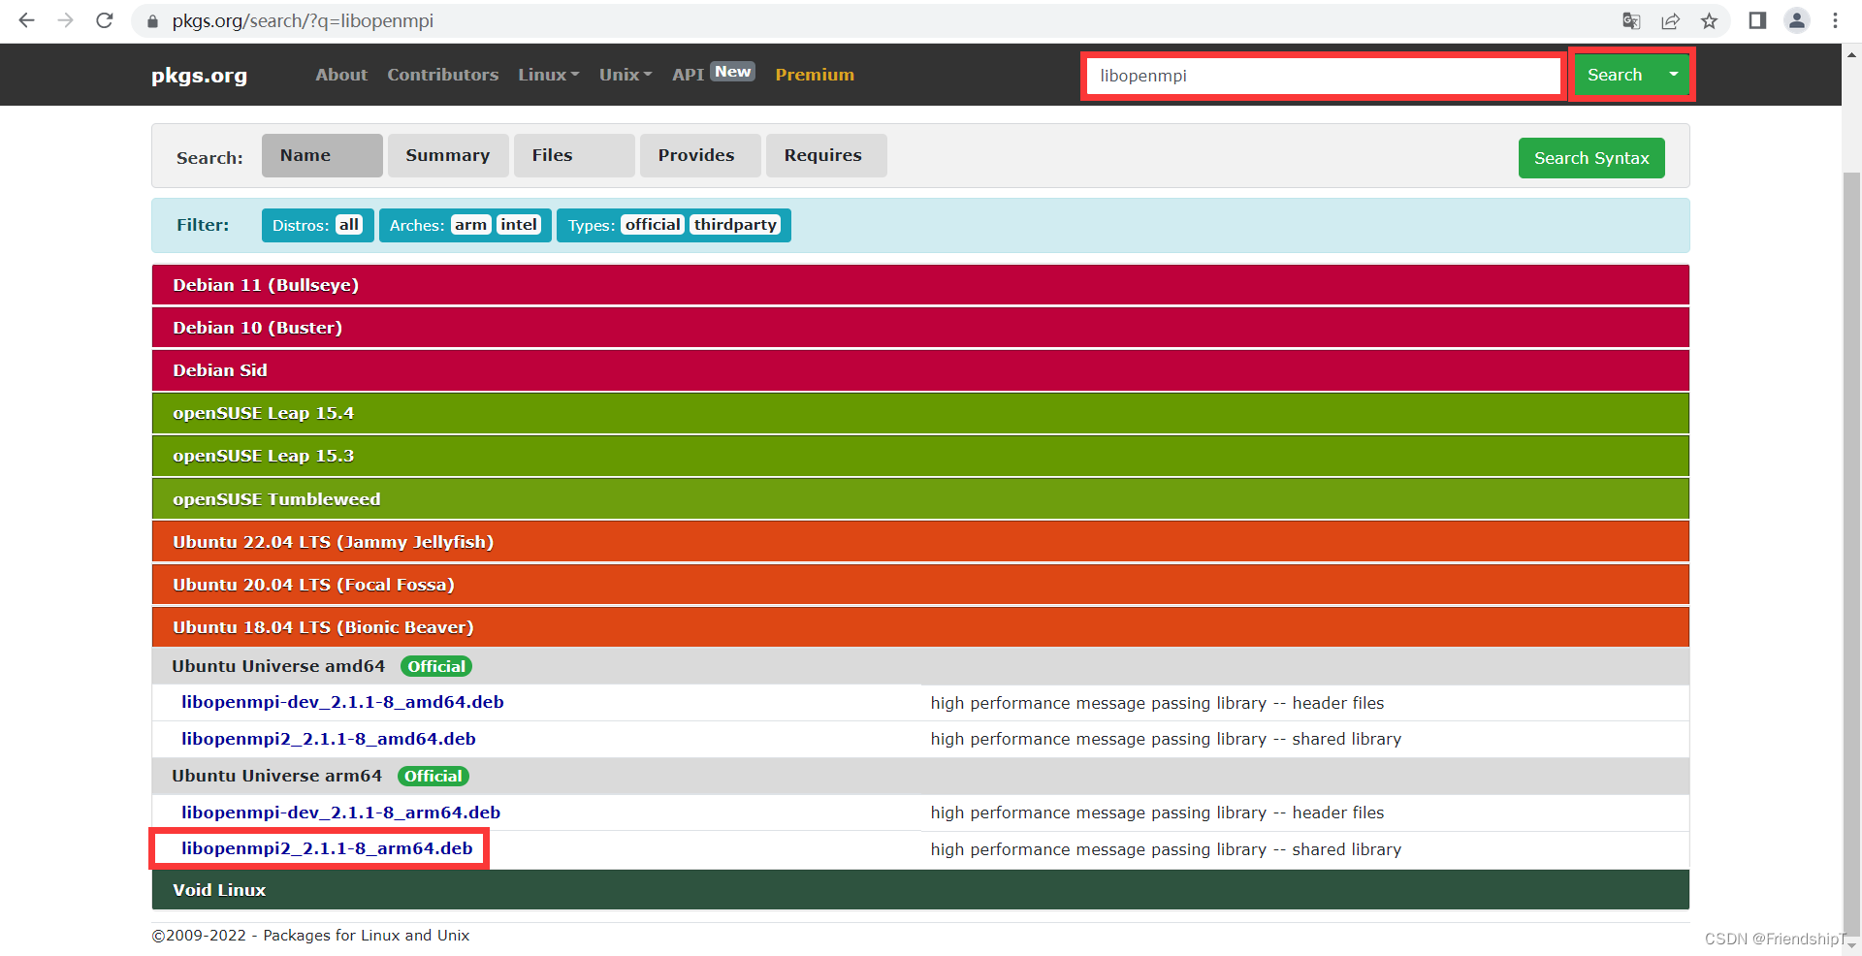Select the Name search tab
This screenshot has height=956, width=1862.
(322, 155)
